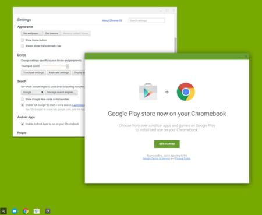Click the Get Started button
Screen dimensions: 262x215
tap(167, 144)
